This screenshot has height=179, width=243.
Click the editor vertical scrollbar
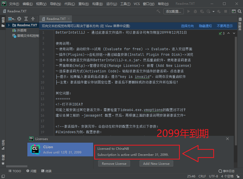tap(236, 91)
